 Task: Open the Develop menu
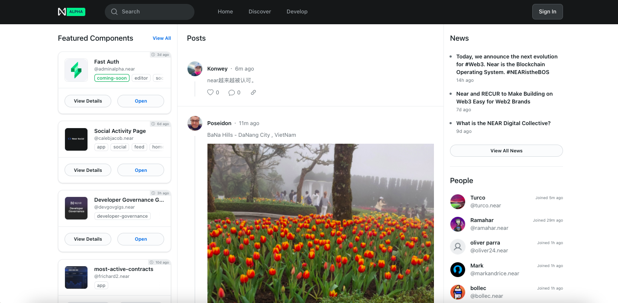coord(297,12)
